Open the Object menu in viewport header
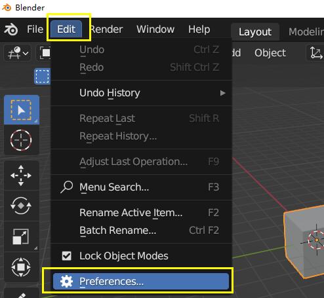 (270, 53)
